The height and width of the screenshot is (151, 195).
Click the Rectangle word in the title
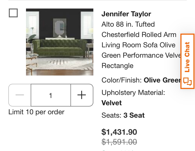pos(118,66)
